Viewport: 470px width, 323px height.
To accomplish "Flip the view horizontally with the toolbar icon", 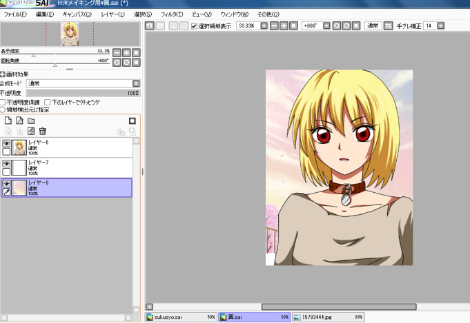I will [x=388, y=25].
